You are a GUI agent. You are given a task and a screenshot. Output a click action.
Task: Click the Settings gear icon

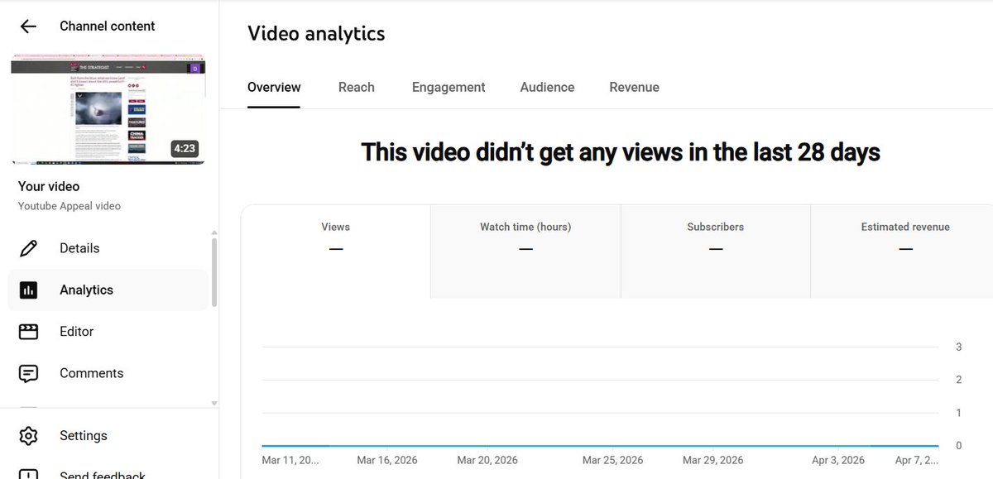point(28,436)
